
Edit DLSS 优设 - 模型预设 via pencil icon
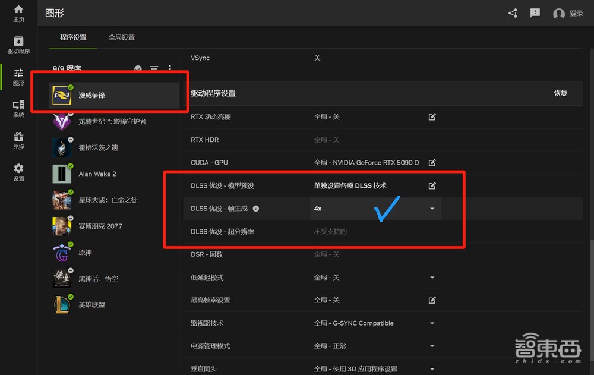pyautogui.click(x=432, y=185)
